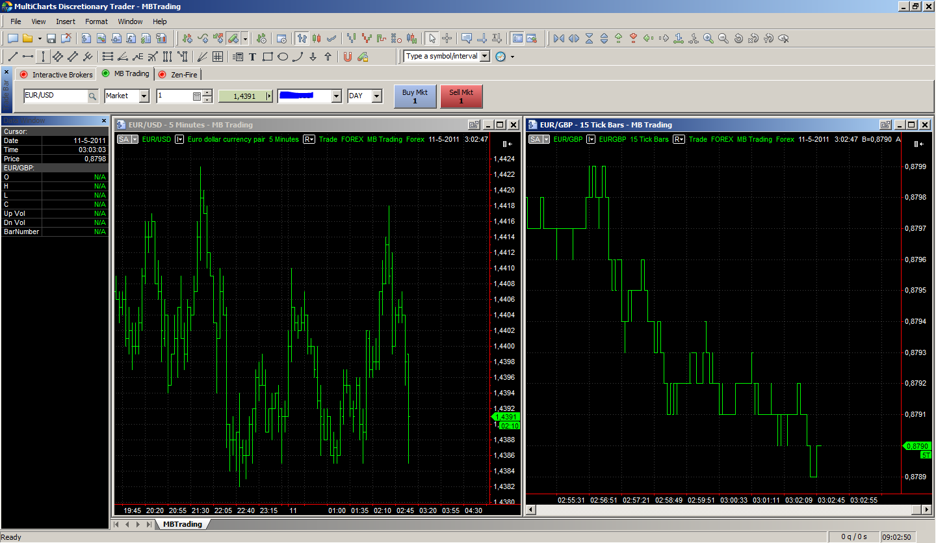Image resolution: width=936 pixels, height=543 pixels.
Task: Click the Buy Mkt button
Action: point(415,96)
